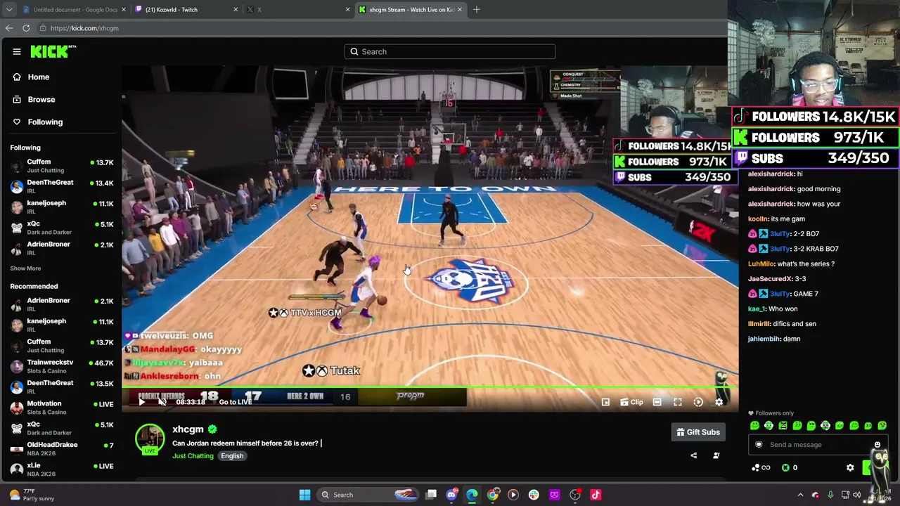Open chat settings gear

850,467
